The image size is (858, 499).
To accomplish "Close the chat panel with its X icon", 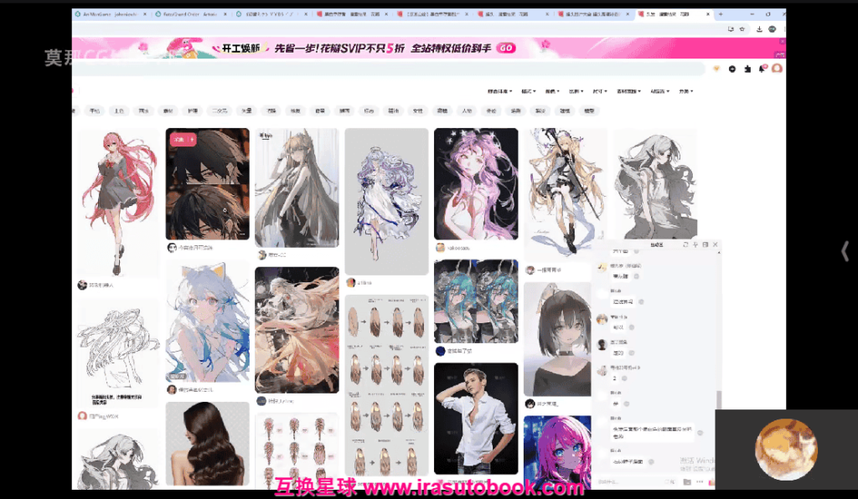I will point(716,244).
